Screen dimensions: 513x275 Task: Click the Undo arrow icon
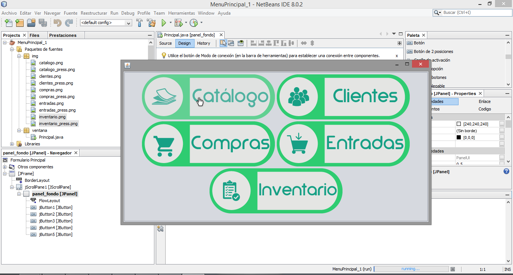coord(57,23)
